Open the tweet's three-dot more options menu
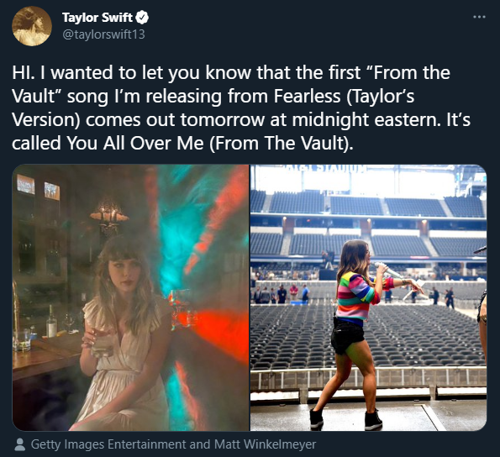Screen dimensions: 500x457 (479, 17)
